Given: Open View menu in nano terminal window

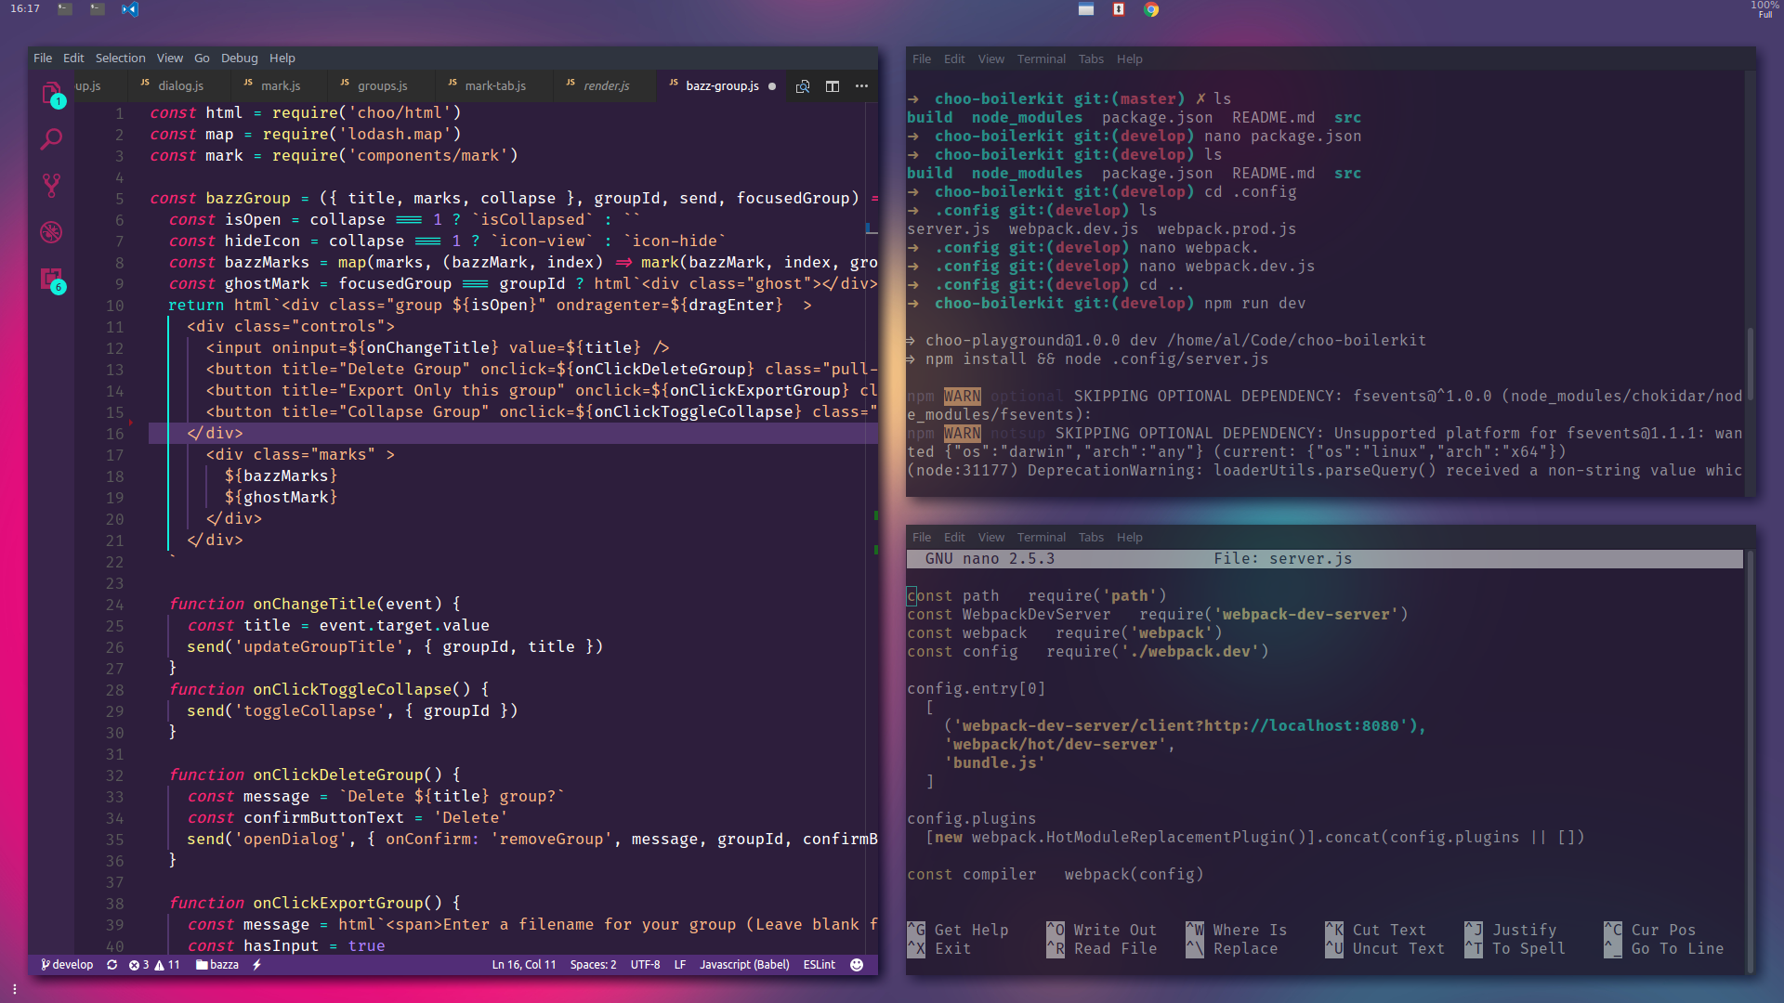Looking at the screenshot, I should click(991, 538).
